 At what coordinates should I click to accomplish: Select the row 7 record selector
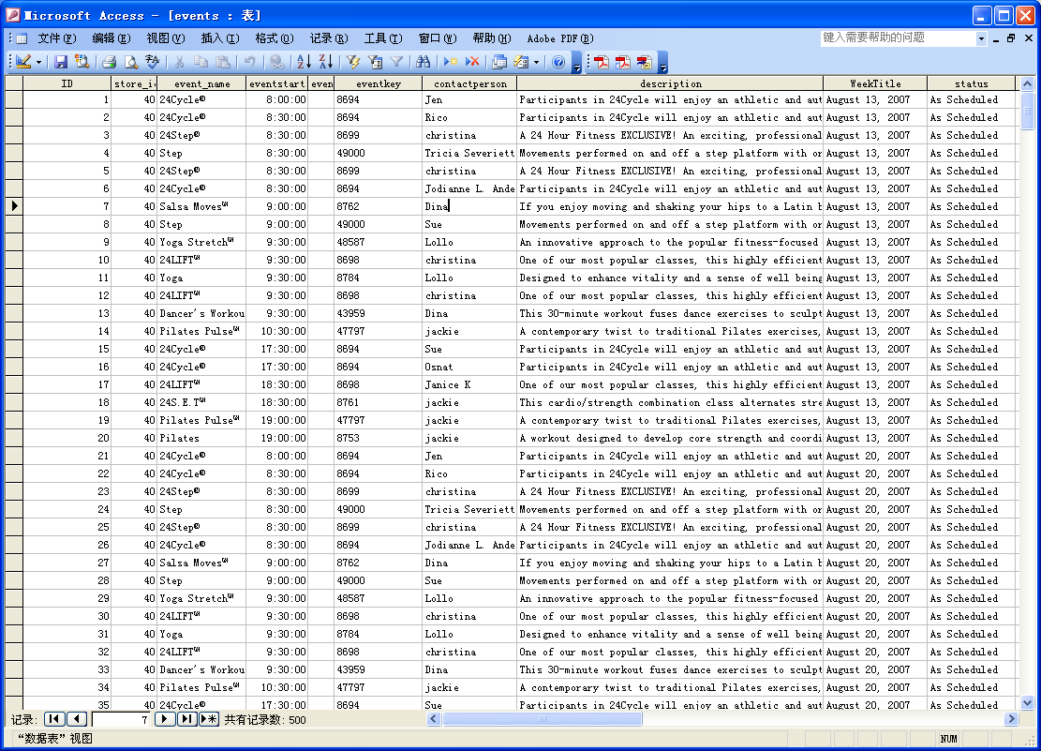(x=14, y=206)
